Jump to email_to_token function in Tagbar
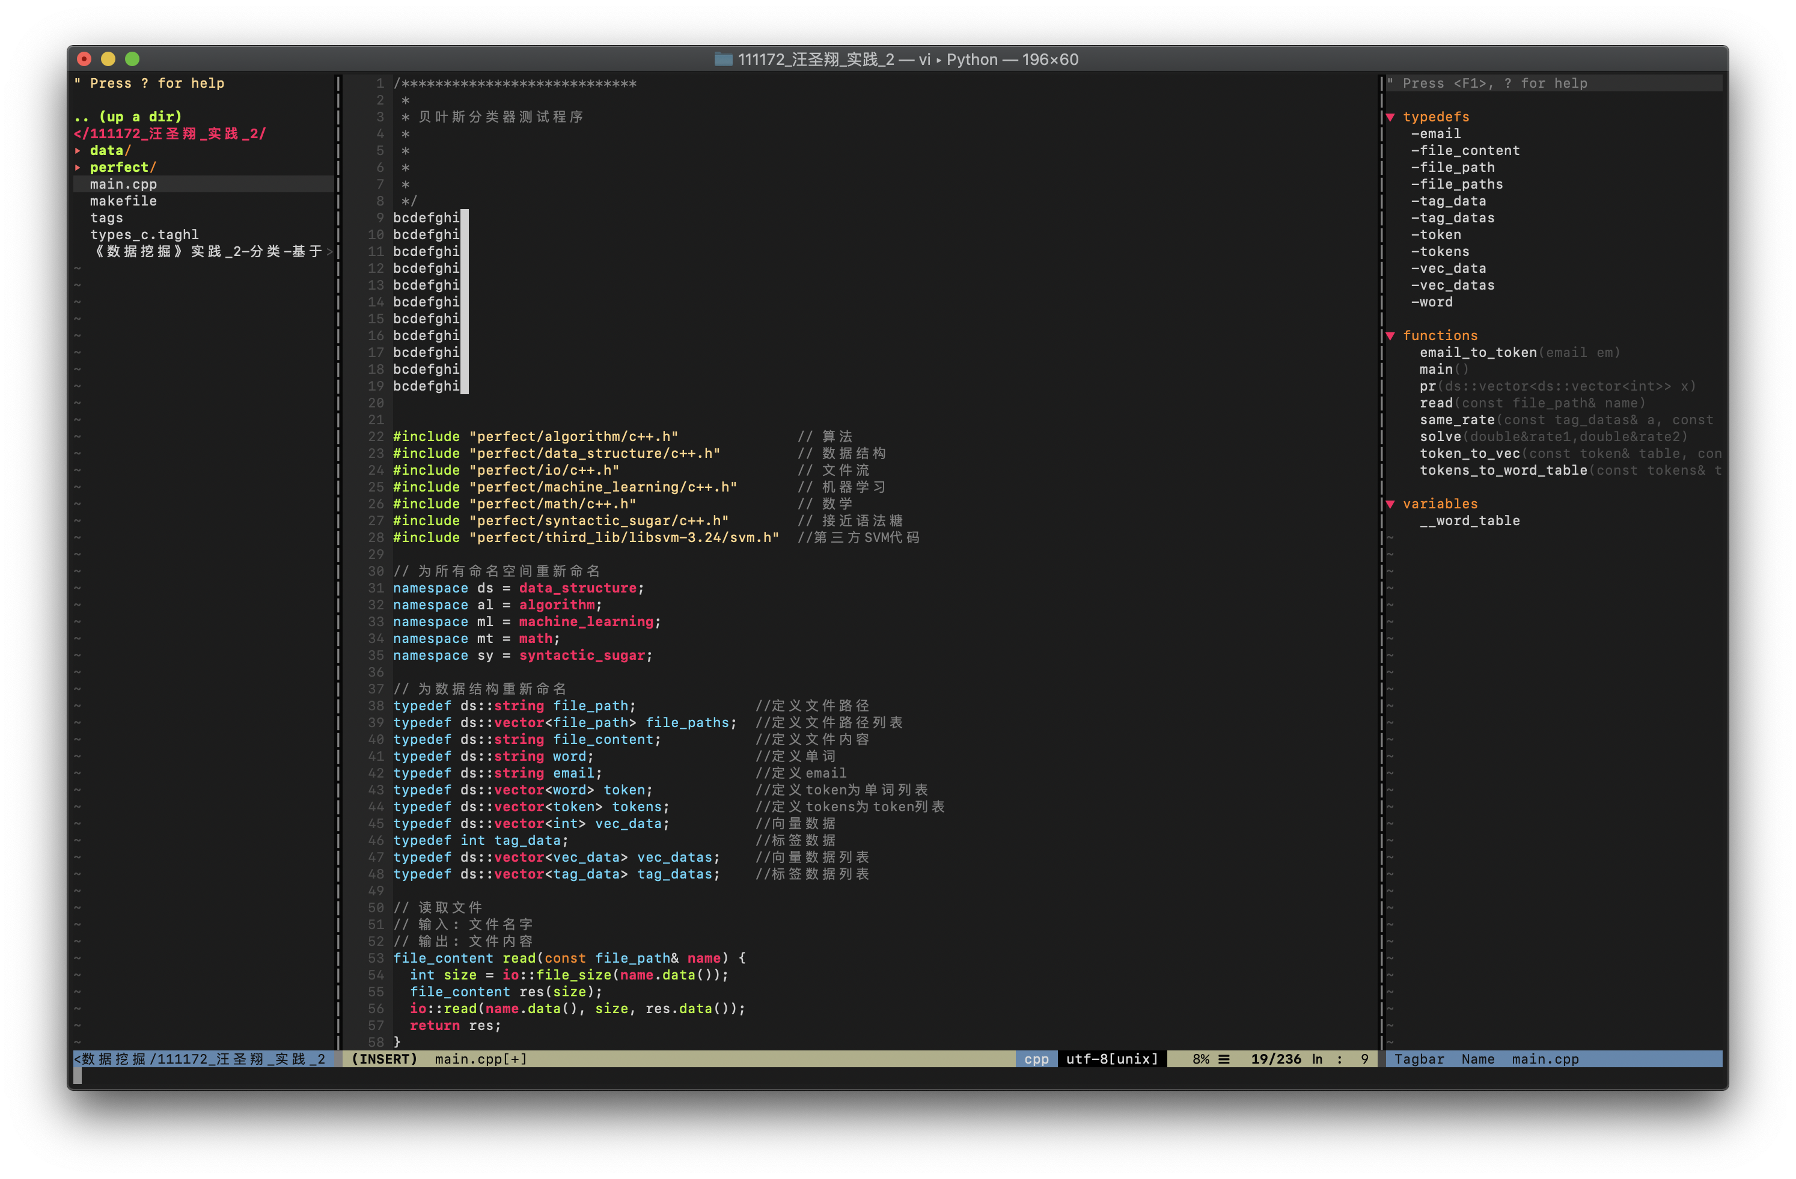The width and height of the screenshot is (1796, 1179). (1477, 352)
